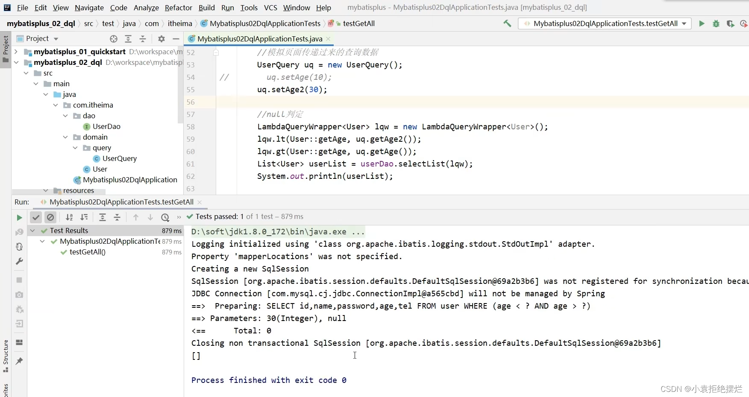Click the stop square icon in Run sidebar
Viewport: 749px width, 397px height.
point(19,280)
